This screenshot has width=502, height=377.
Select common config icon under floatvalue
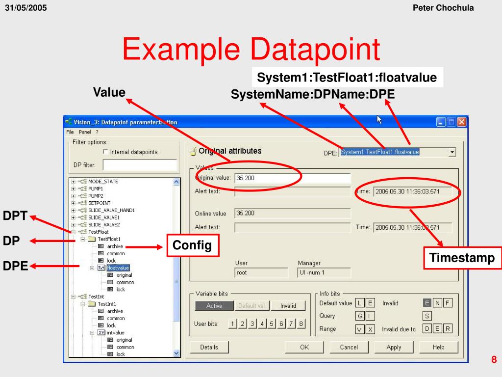coord(110,282)
